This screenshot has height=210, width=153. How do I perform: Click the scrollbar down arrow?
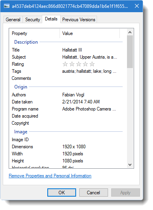[x=130, y=165]
